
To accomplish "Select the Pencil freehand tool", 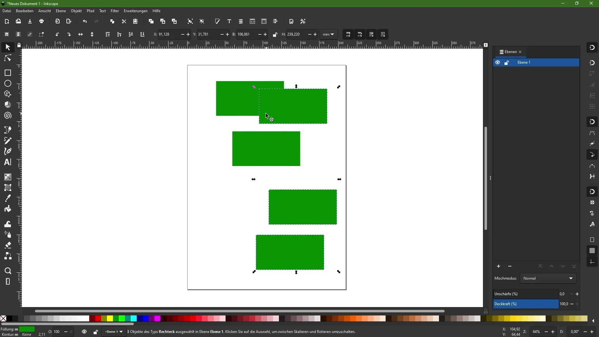I will coord(8,141).
